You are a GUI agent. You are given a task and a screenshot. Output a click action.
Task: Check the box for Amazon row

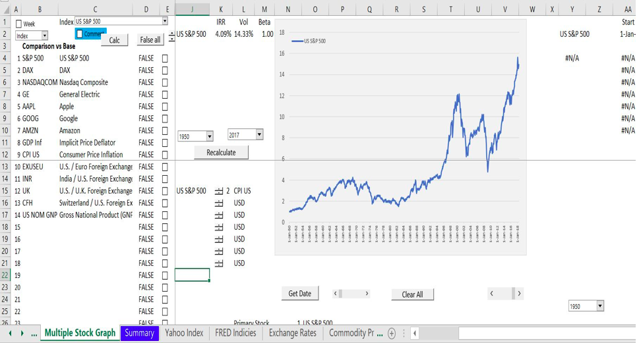(165, 131)
